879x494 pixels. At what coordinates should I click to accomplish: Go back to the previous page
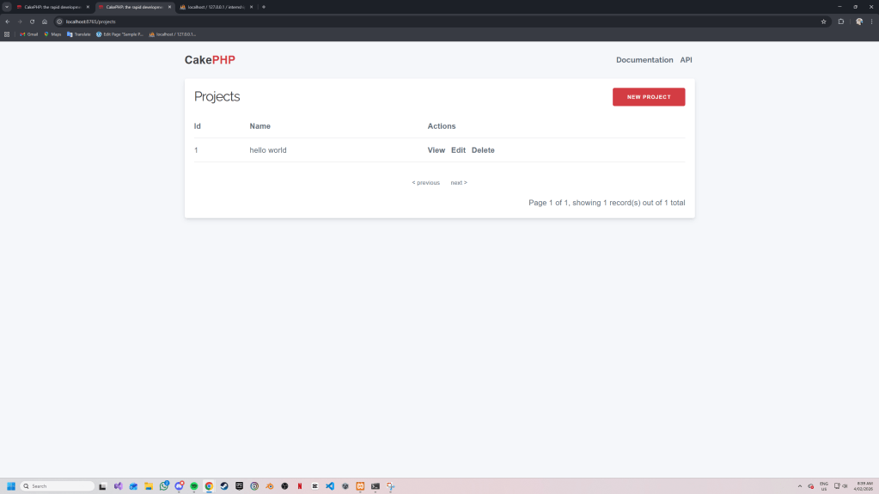tap(8, 21)
